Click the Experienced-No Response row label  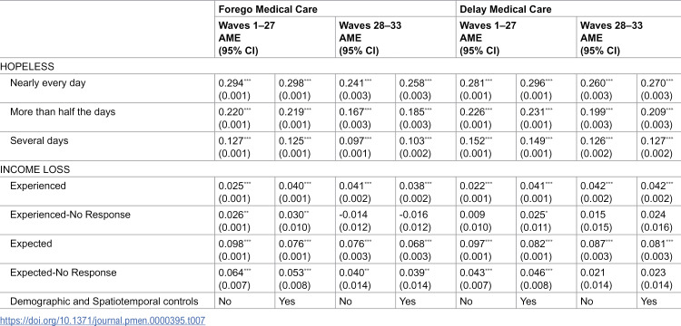tap(70, 215)
